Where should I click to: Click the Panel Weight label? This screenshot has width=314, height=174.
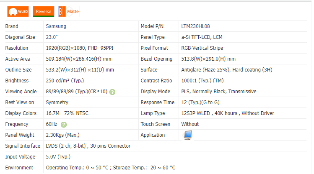click(x=20, y=135)
